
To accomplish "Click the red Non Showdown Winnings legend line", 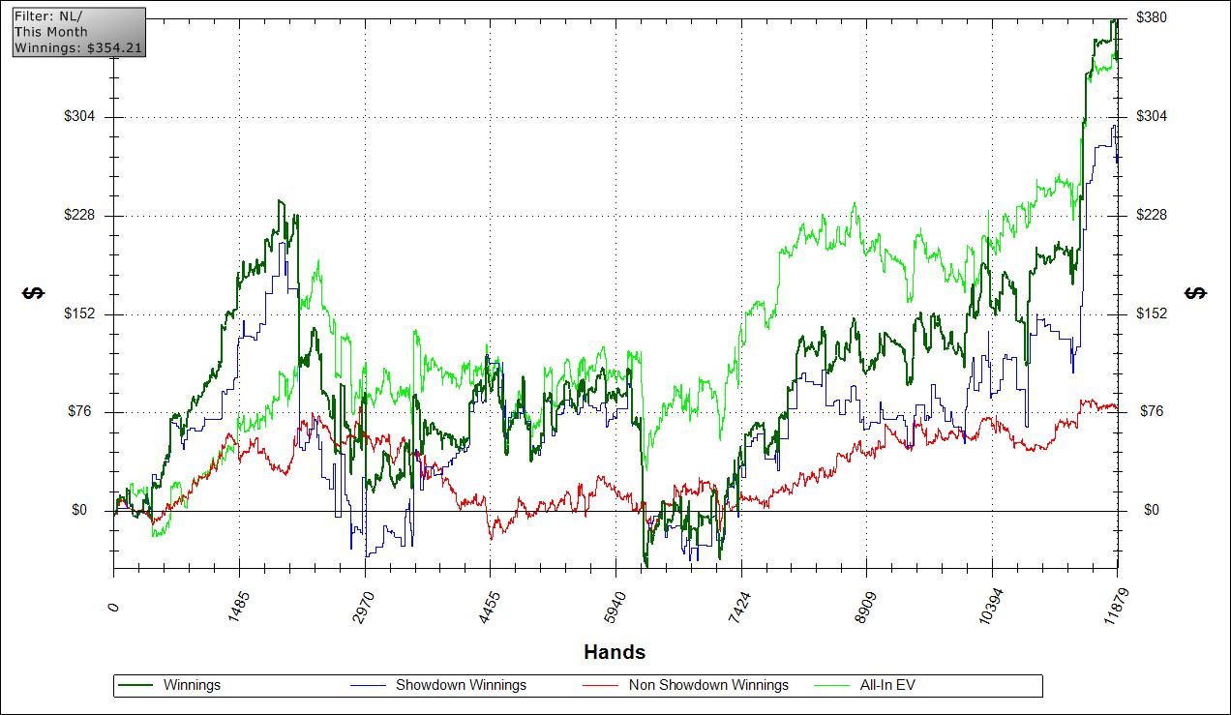I will tap(600, 686).
